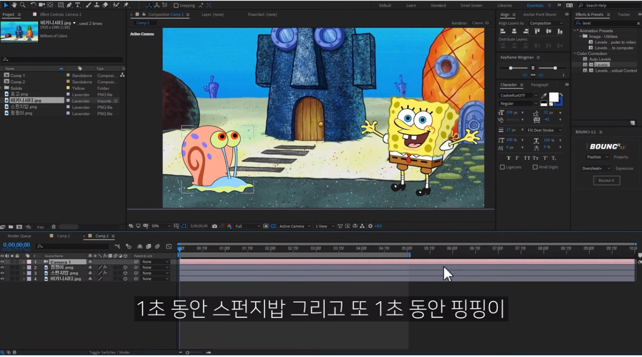Screen dimensions: 642x357
Task: Open the Full resolution dropdown in viewer
Action: [x=248, y=226]
